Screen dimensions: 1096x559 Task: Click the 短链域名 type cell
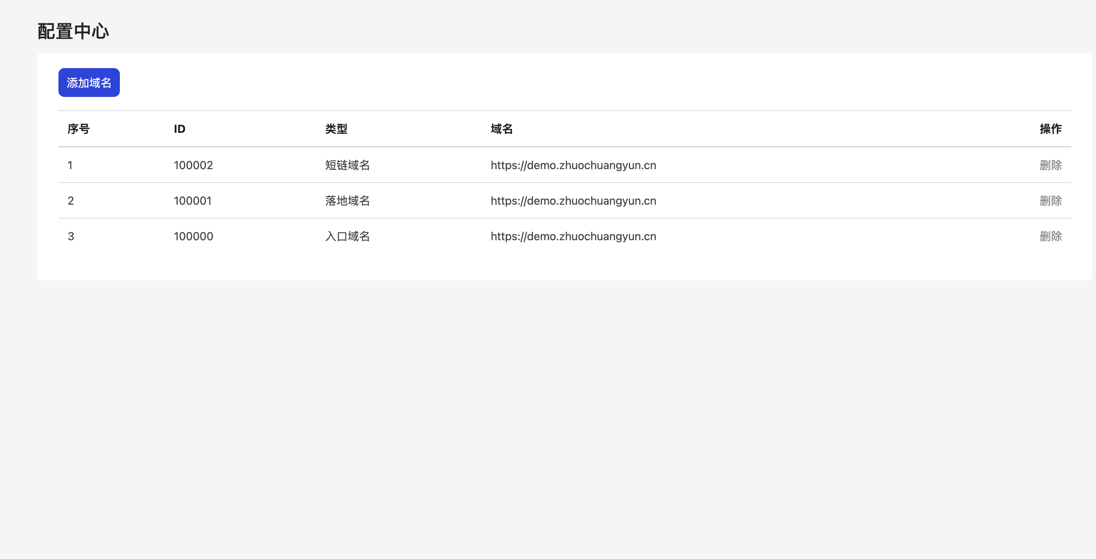tap(347, 165)
